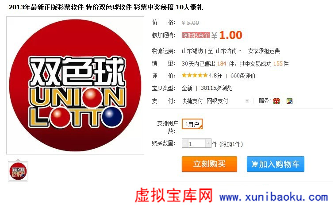Click the five gold star rating
The image size is (334, 208).
click(x=195, y=75)
